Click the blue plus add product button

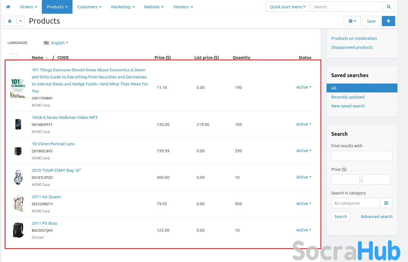388,21
